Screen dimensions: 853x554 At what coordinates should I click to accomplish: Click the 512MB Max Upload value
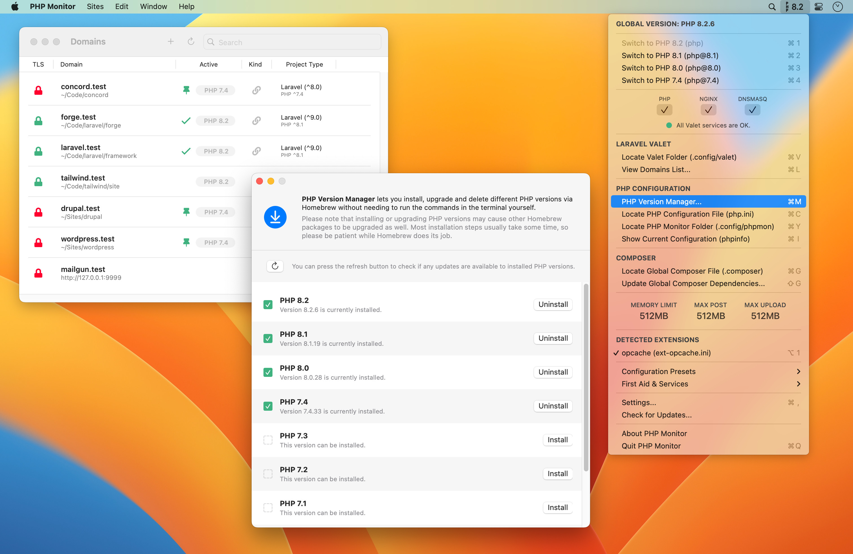[765, 316]
